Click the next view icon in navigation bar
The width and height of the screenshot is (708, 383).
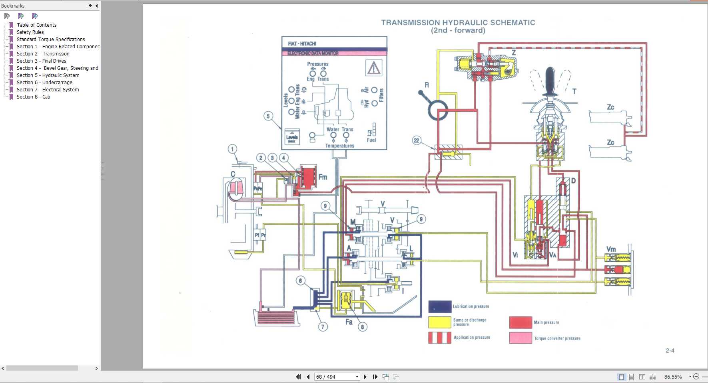point(396,377)
